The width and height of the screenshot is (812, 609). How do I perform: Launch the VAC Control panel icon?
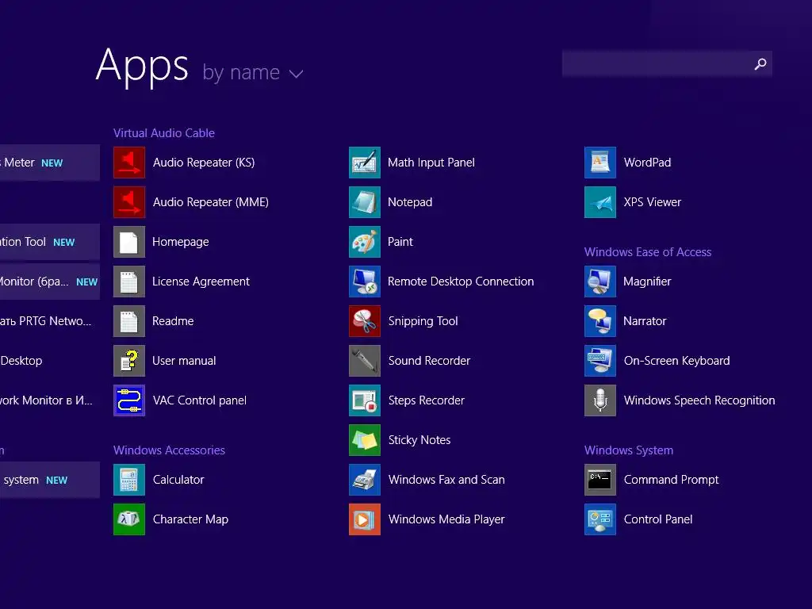(129, 400)
